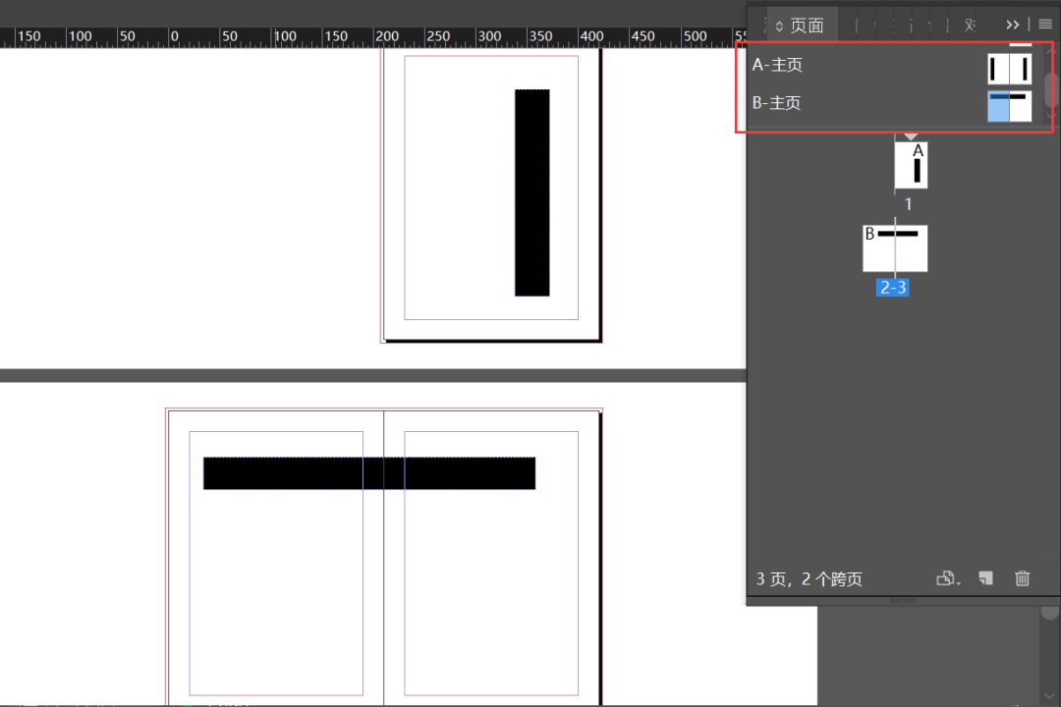Select the B-主页 master page entry
The image size is (1061, 707).
(x=776, y=102)
